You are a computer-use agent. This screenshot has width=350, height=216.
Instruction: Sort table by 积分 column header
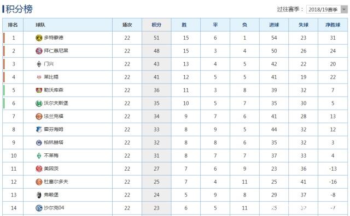156,25
